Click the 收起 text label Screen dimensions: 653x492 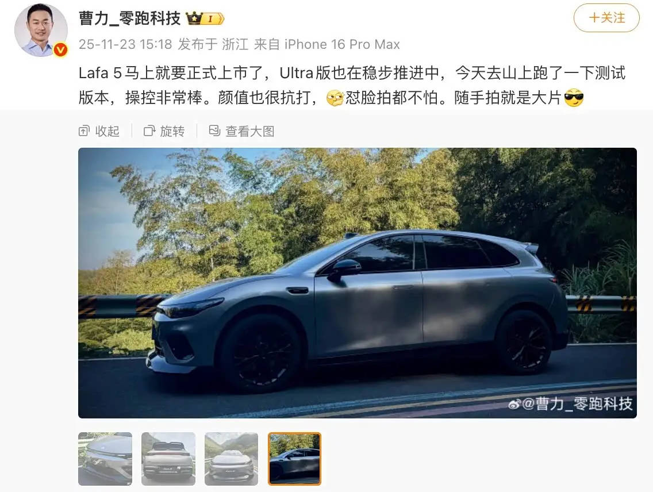107,132
